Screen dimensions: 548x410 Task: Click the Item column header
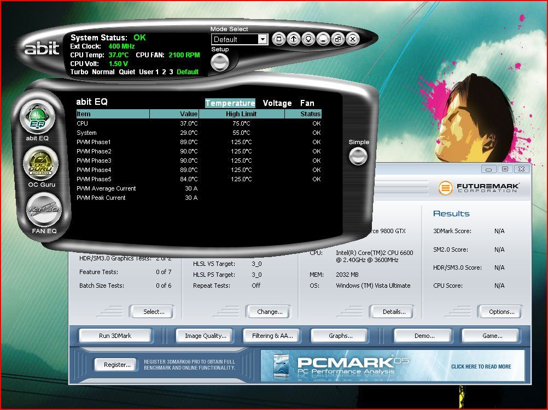pyautogui.click(x=113, y=114)
